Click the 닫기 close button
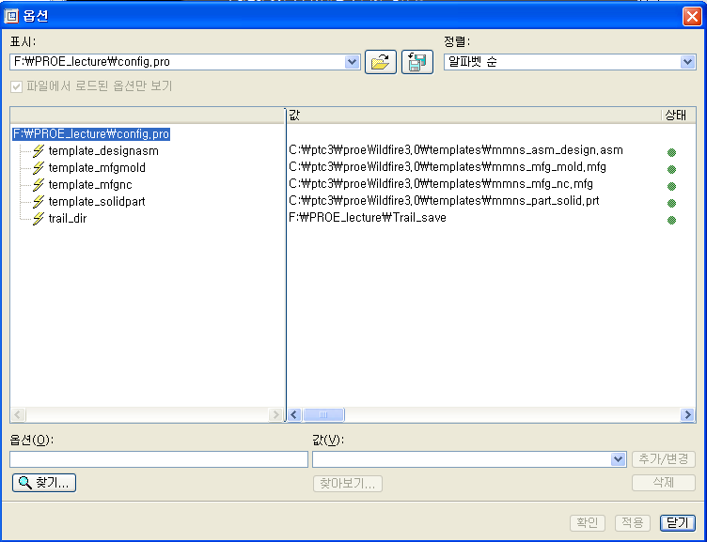Screen dimensions: 707x542 [x=677, y=522]
